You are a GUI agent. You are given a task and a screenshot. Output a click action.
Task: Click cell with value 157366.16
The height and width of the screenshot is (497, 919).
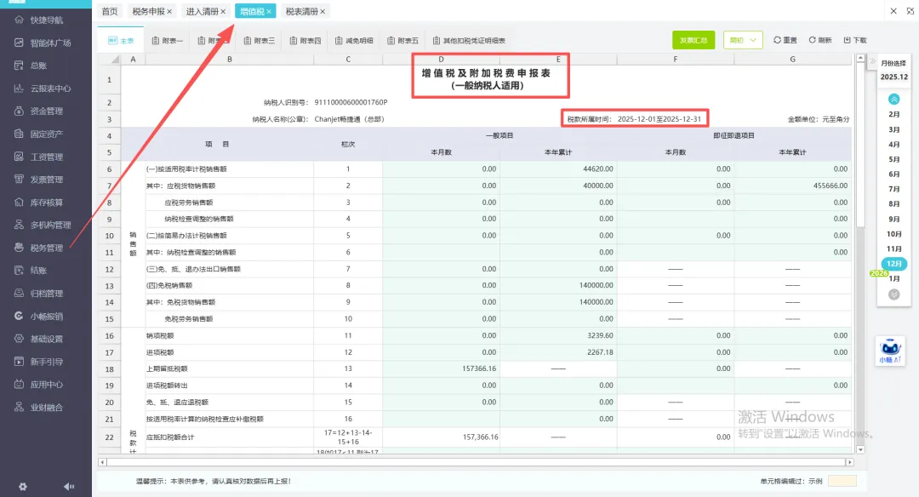[x=441, y=368]
